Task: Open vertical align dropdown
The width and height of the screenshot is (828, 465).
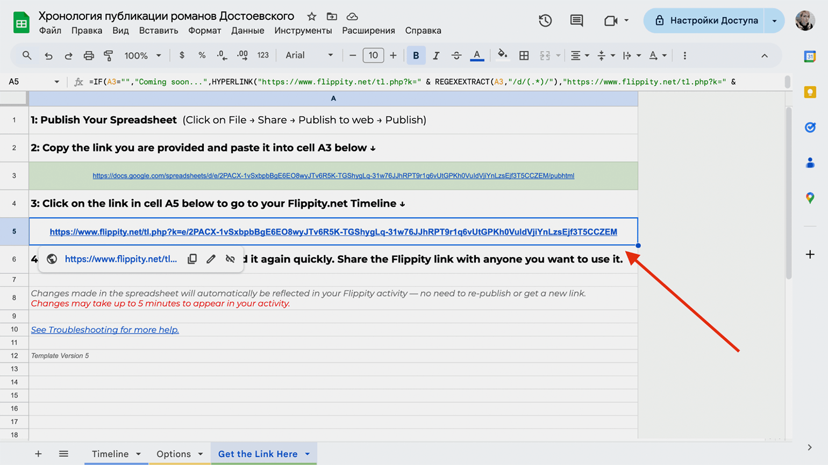Action: click(x=606, y=55)
